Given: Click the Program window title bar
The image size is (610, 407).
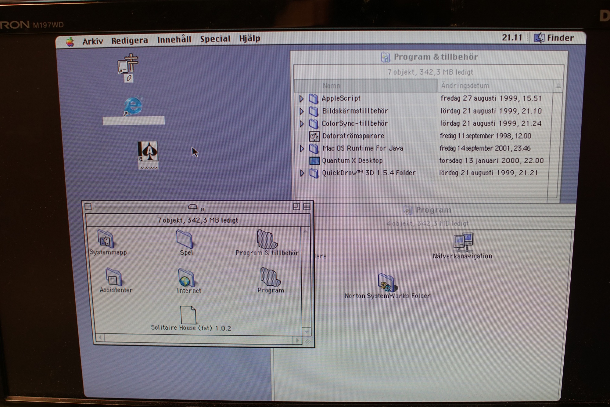Looking at the screenshot, I should (x=445, y=210).
